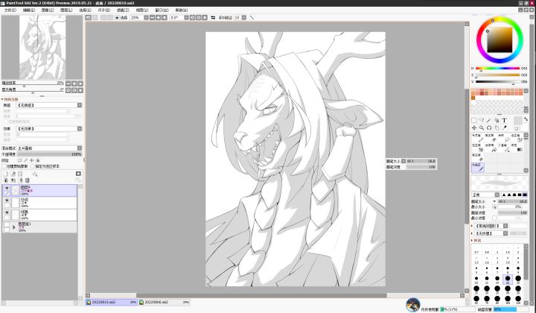
Task: Select the lasso selection tool
Action: (482, 121)
